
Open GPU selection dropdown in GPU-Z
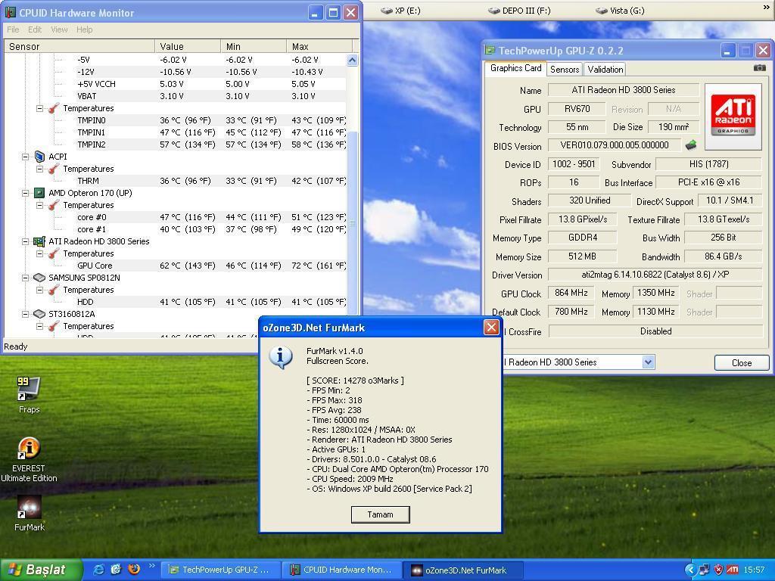click(x=648, y=362)
